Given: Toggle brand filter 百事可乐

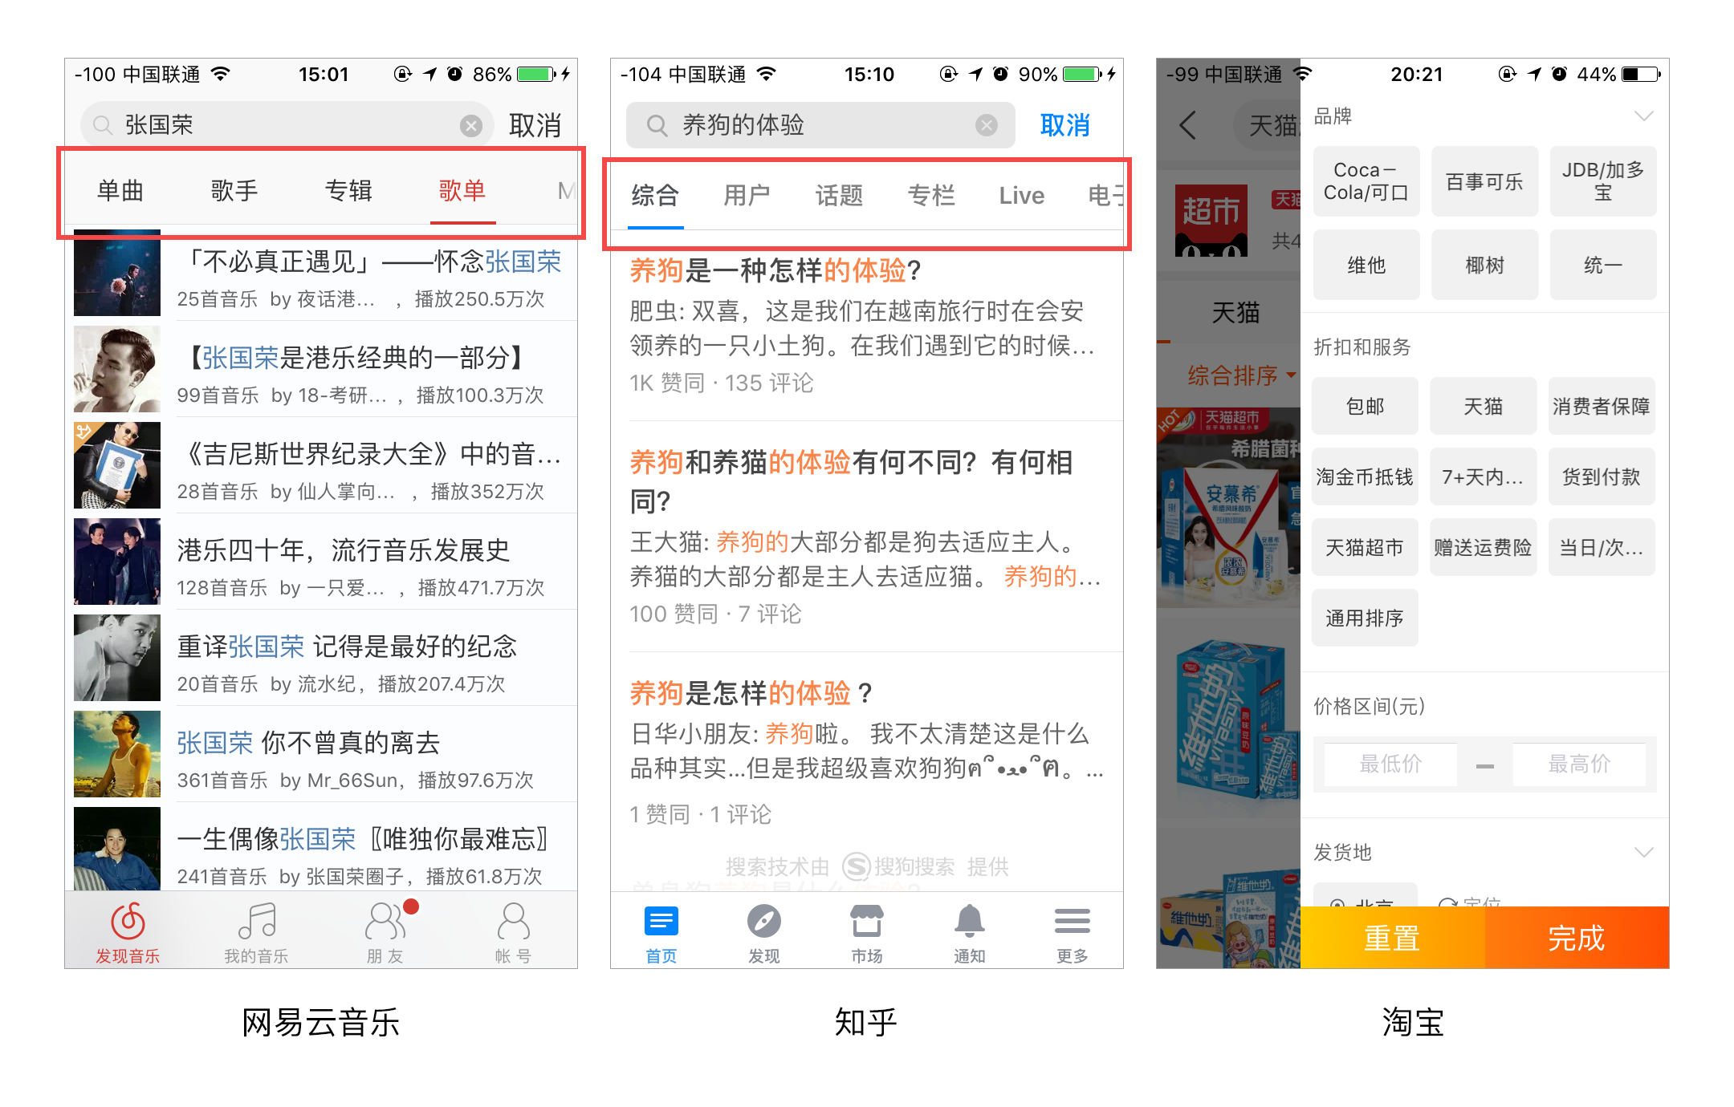Looking at the screenshot, I should click(x=1484, y=181).
